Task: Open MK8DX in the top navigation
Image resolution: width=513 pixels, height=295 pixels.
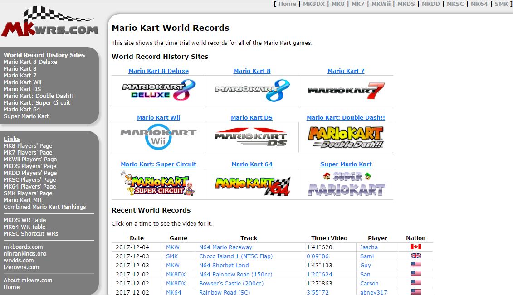Action: [x=314, y=4]
